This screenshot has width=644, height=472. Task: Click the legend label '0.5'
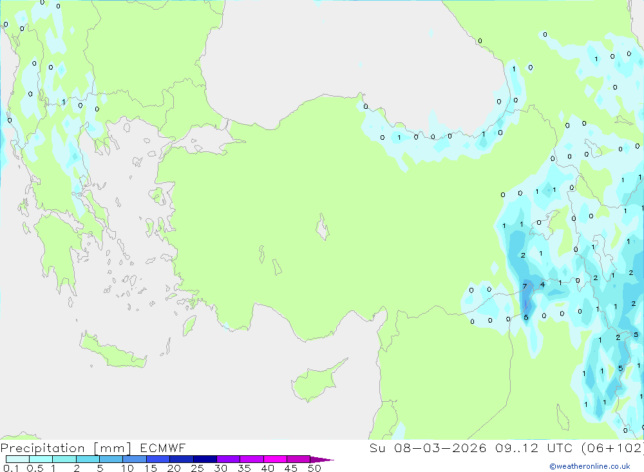coord(35,468)
